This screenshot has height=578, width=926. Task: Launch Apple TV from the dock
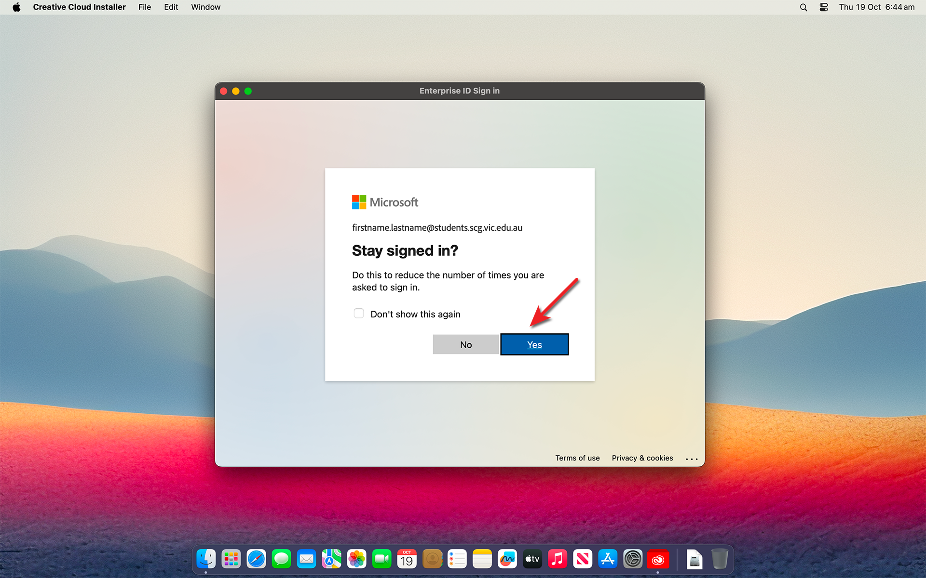click(x=532, y=559)
